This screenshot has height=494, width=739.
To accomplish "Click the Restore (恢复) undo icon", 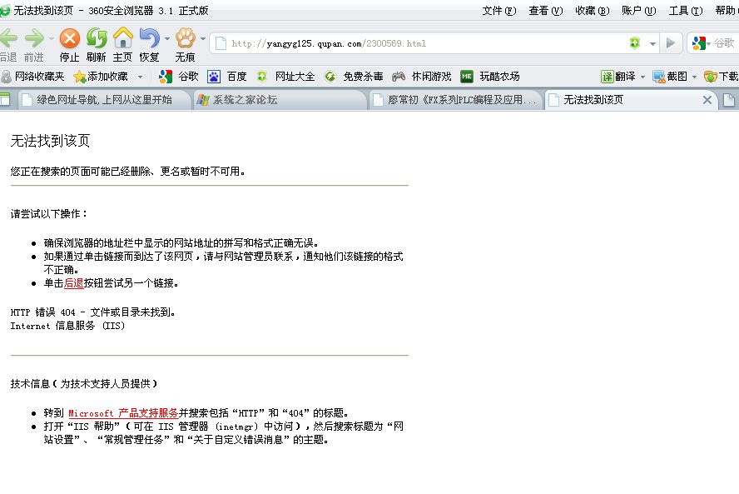I will tap(149, 39).
